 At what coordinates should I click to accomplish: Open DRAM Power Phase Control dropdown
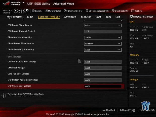tap(103, 44)
